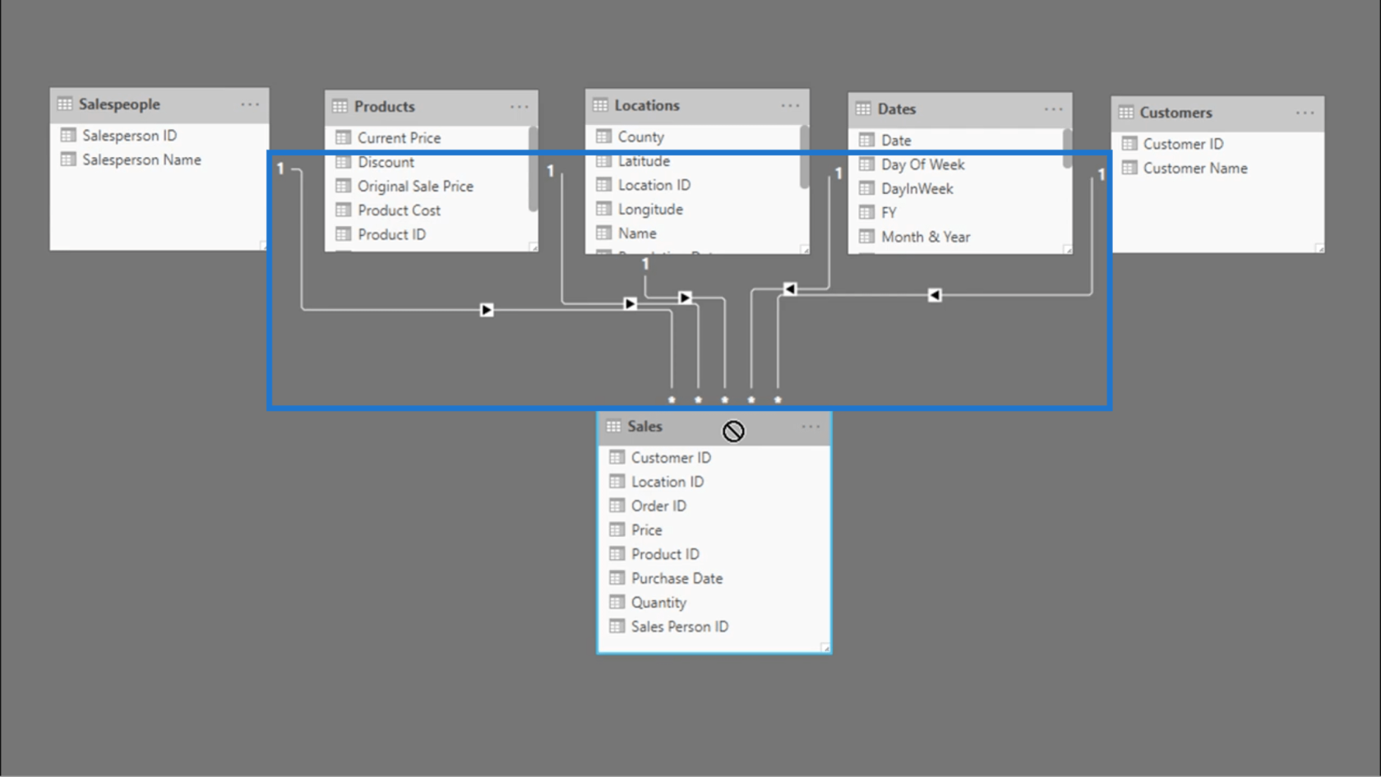
Task: Click the Locations table vertical scrollbar
Action: tap(804, 157)
